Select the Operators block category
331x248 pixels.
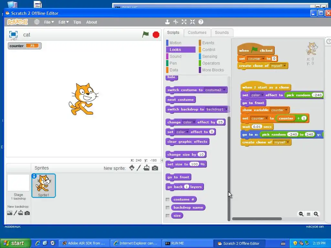point(211,63)
